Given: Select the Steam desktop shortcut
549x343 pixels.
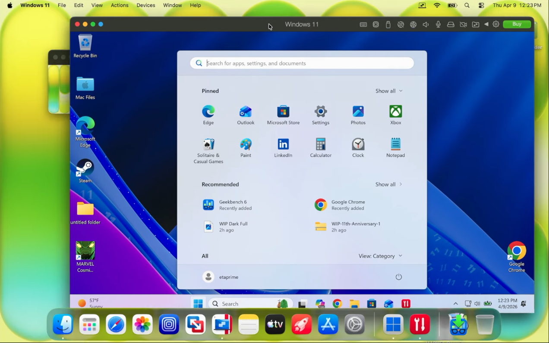Looking at the screenshot, I should pyautogui.click(x=85, y=171).
